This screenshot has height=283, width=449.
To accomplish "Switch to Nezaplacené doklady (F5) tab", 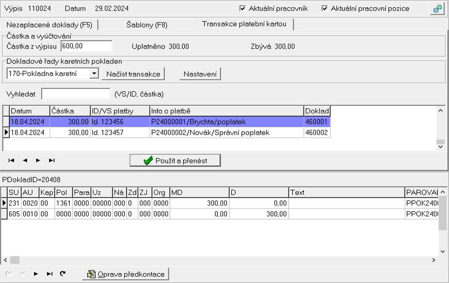I will tap(49, 25).
